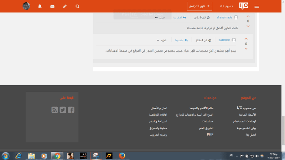Open the notifications bell icon
285x160 pixels.
tap(40, 6)
